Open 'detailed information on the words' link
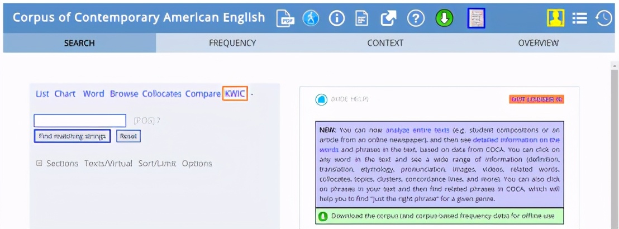The width and height of the screenshot is (619, 229). click(516, 140)
